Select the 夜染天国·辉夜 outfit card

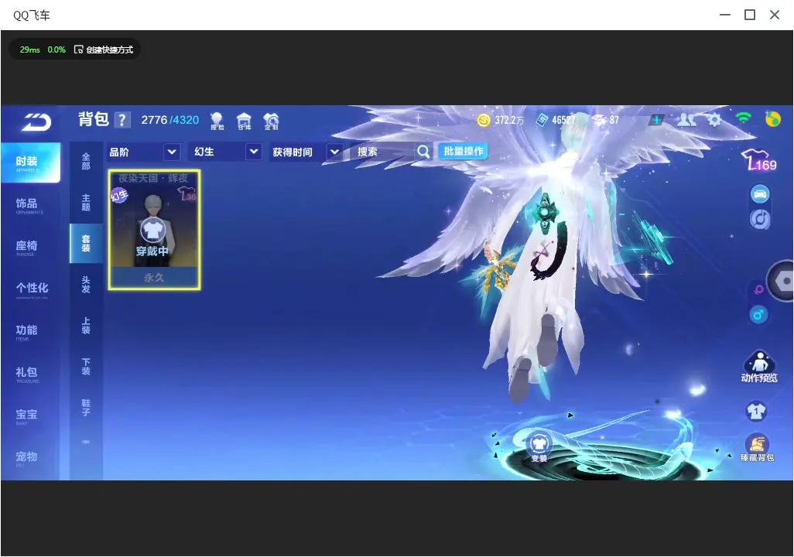pos(155,230)
